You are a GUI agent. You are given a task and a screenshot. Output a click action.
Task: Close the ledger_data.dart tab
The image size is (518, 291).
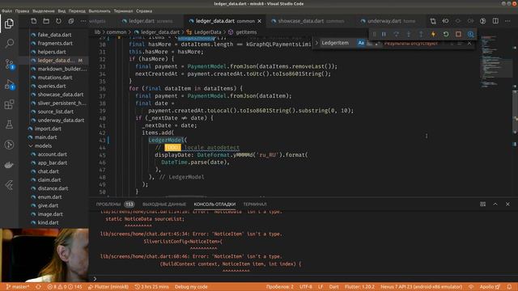260,21
